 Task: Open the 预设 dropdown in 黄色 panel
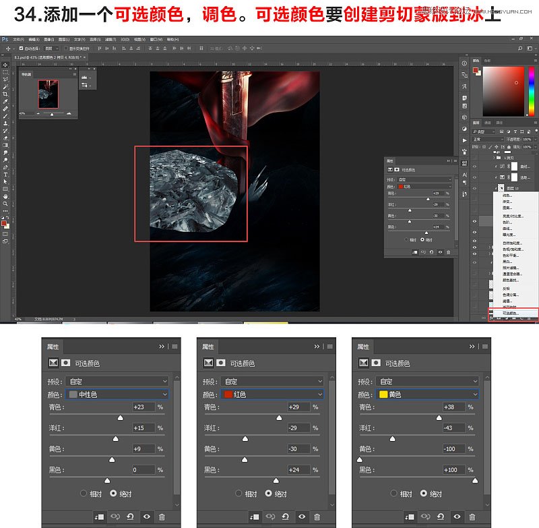(427, 381)
